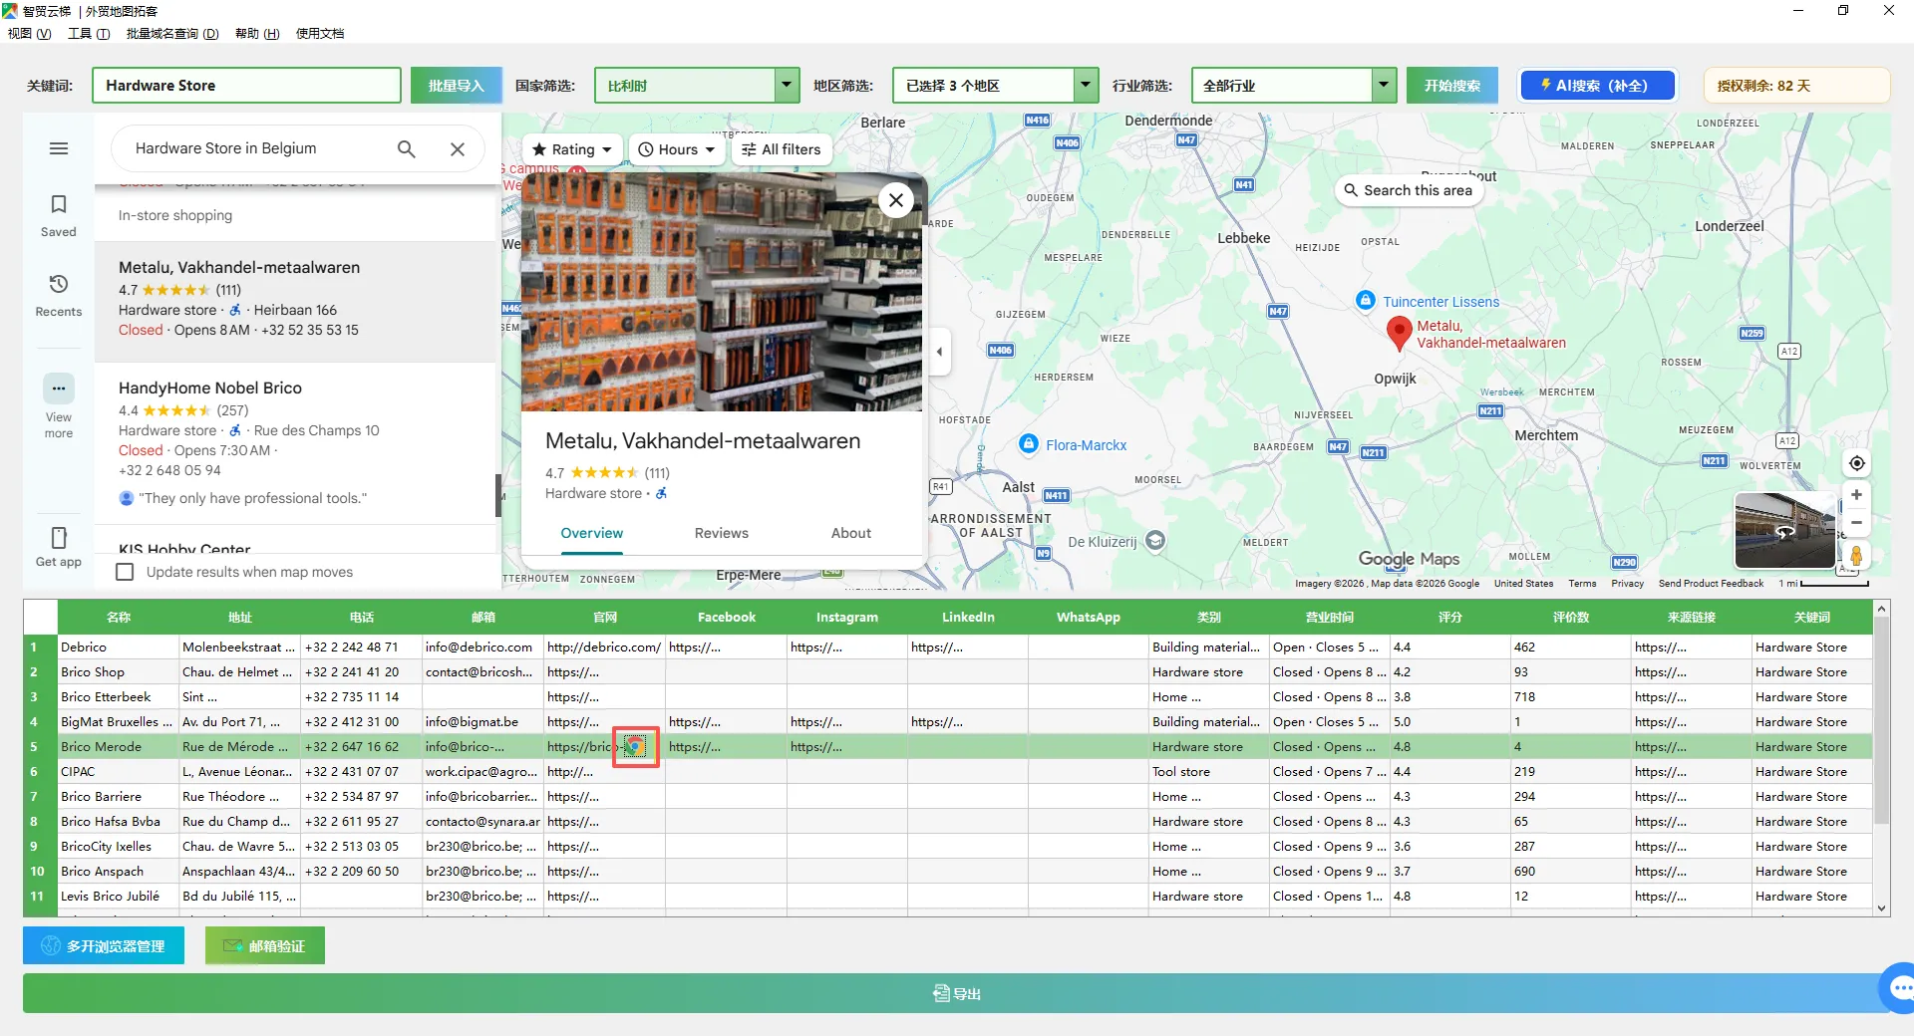Expand the Rating filter dropdown
The image size is (1914, 1036).
click(x=571, y=149)
